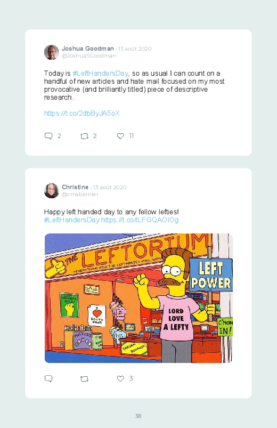Retweet Christine's left handed day tweet
Screen dimensions: 277x428
pyautogui.click(x=84, y=378)
